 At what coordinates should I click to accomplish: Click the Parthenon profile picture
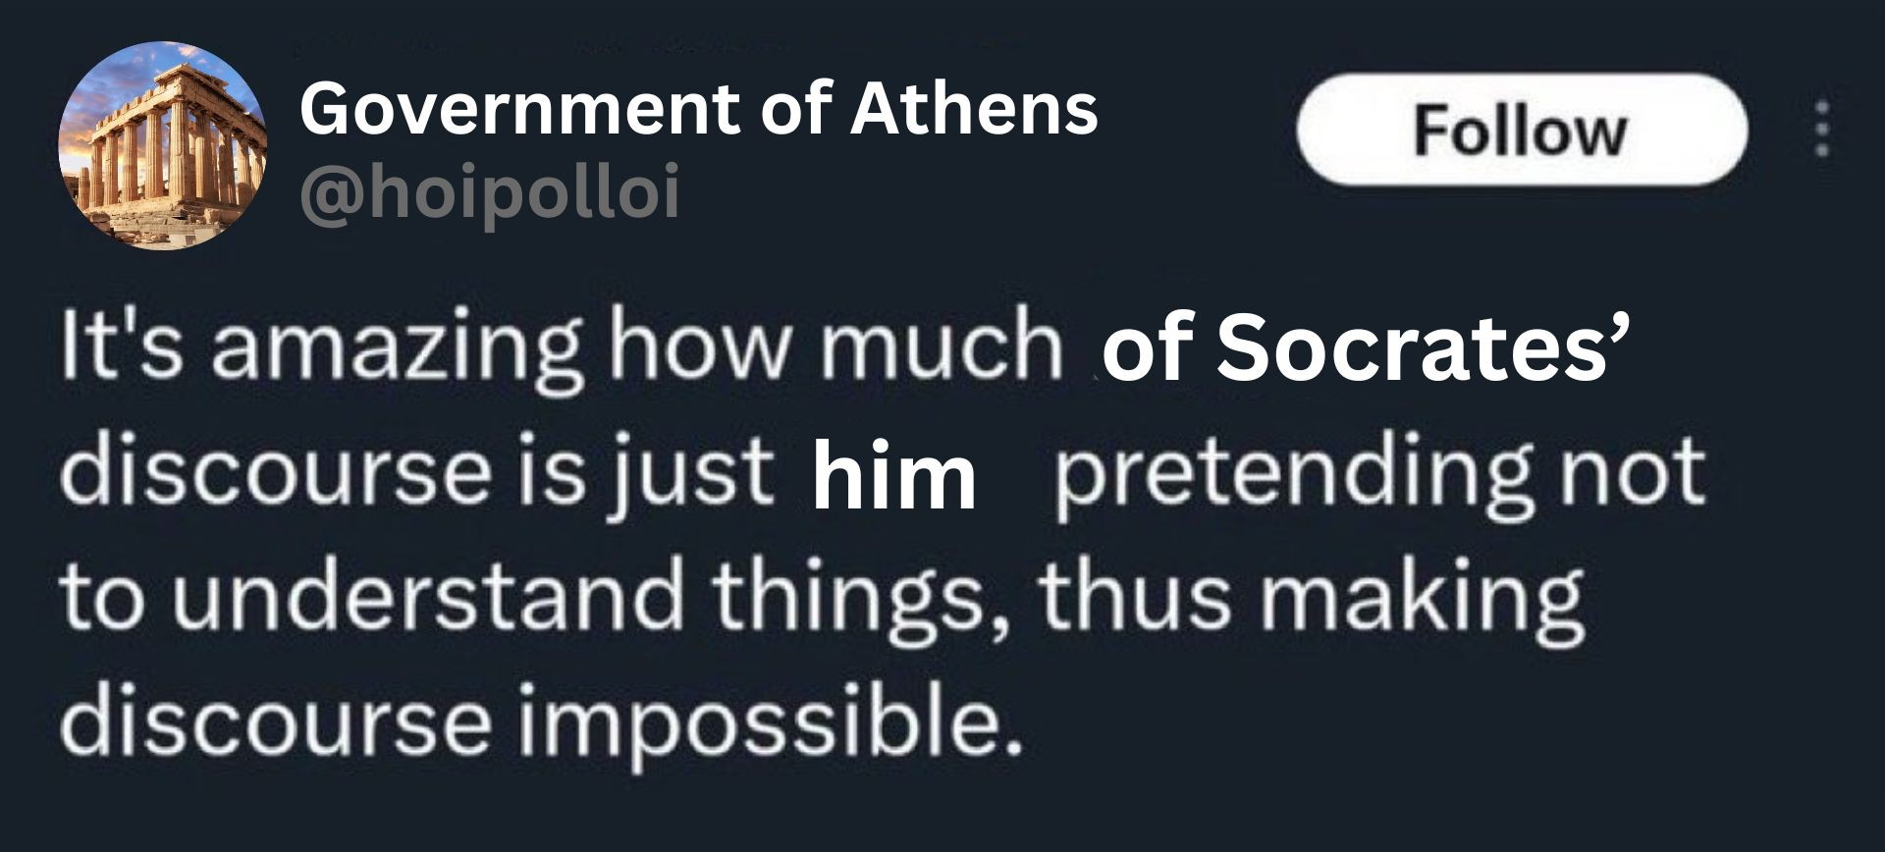point(163,144)
